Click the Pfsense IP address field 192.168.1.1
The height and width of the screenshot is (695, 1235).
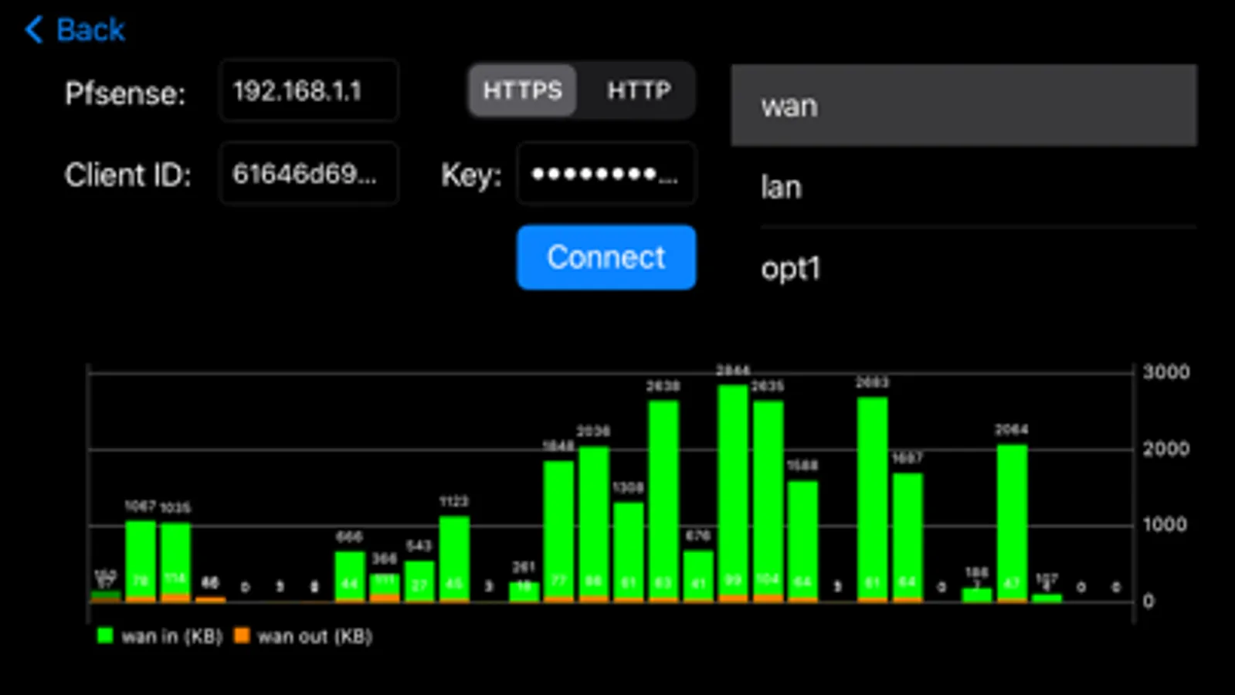point(309,91)
